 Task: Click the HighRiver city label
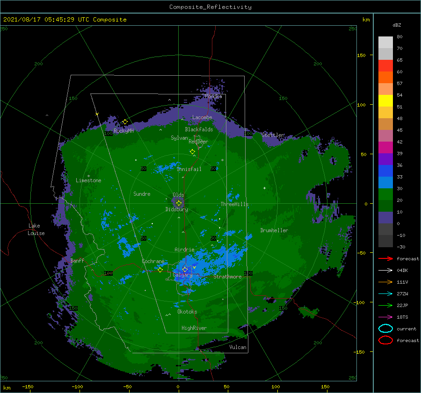194,328
